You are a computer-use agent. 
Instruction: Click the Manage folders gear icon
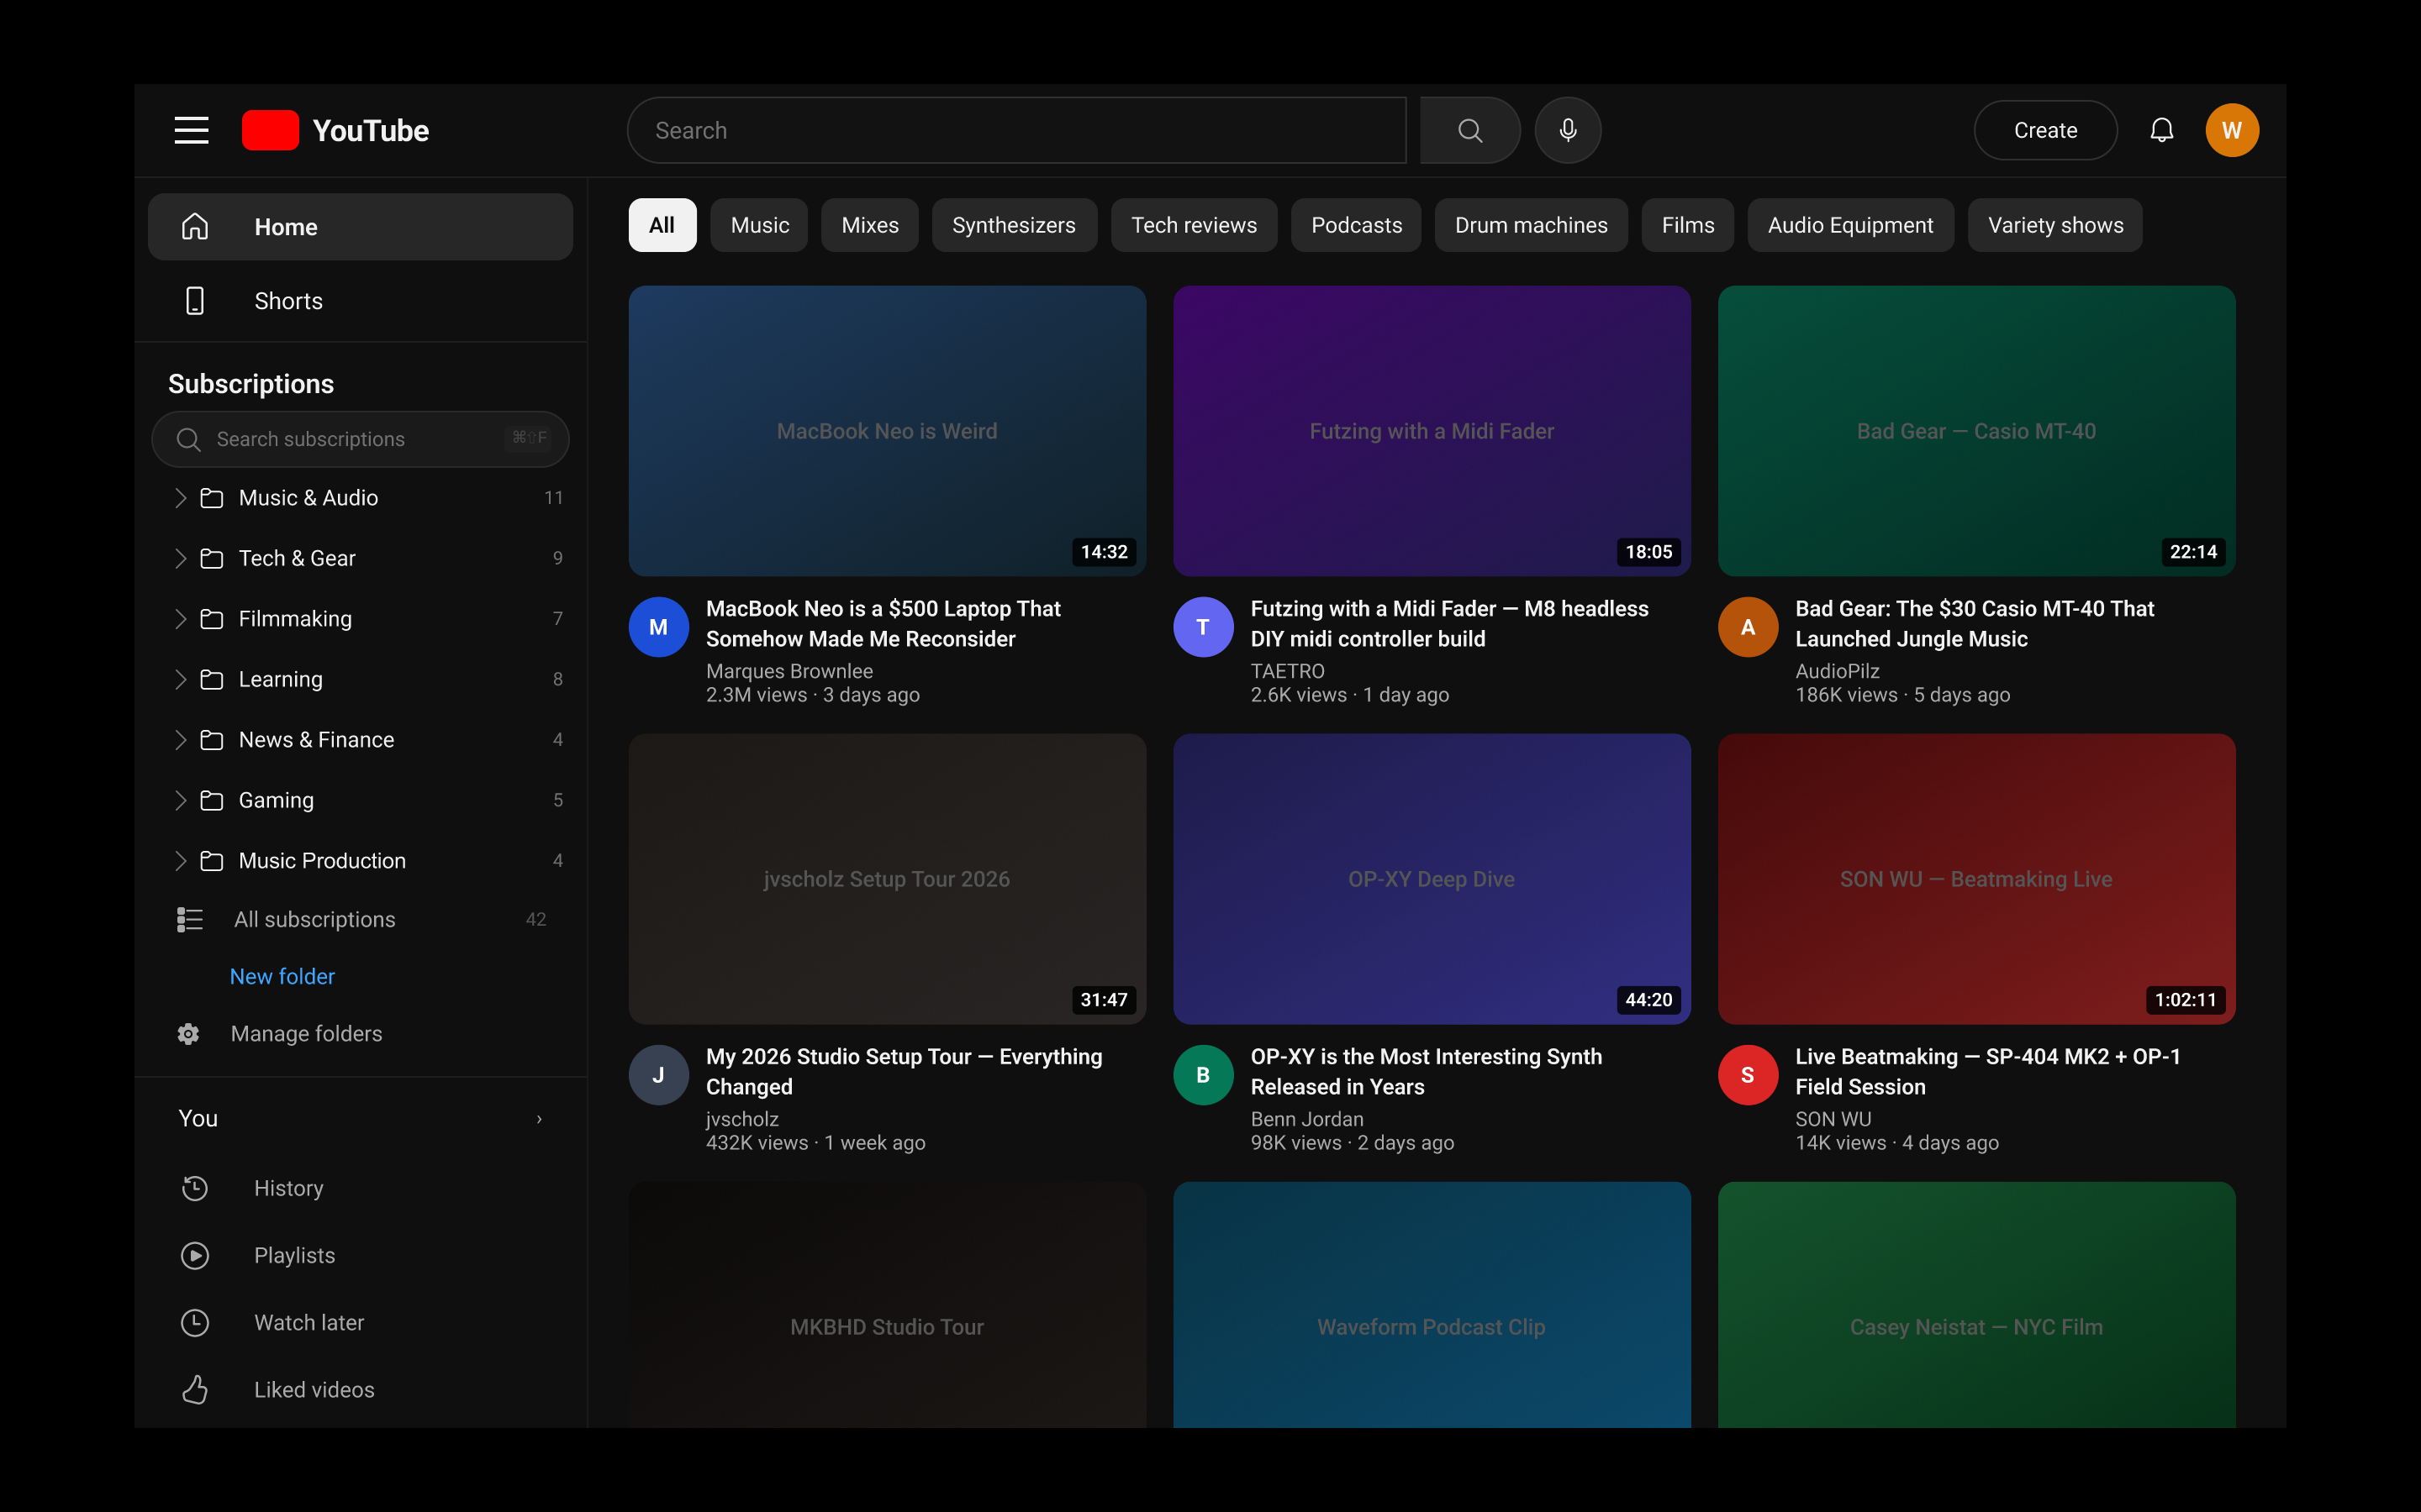(188, 1033)
